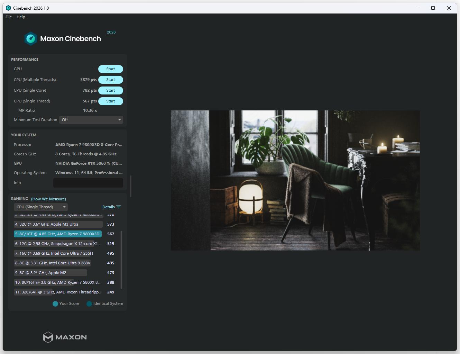Click the Details filter lines icon

coord(119,207)
